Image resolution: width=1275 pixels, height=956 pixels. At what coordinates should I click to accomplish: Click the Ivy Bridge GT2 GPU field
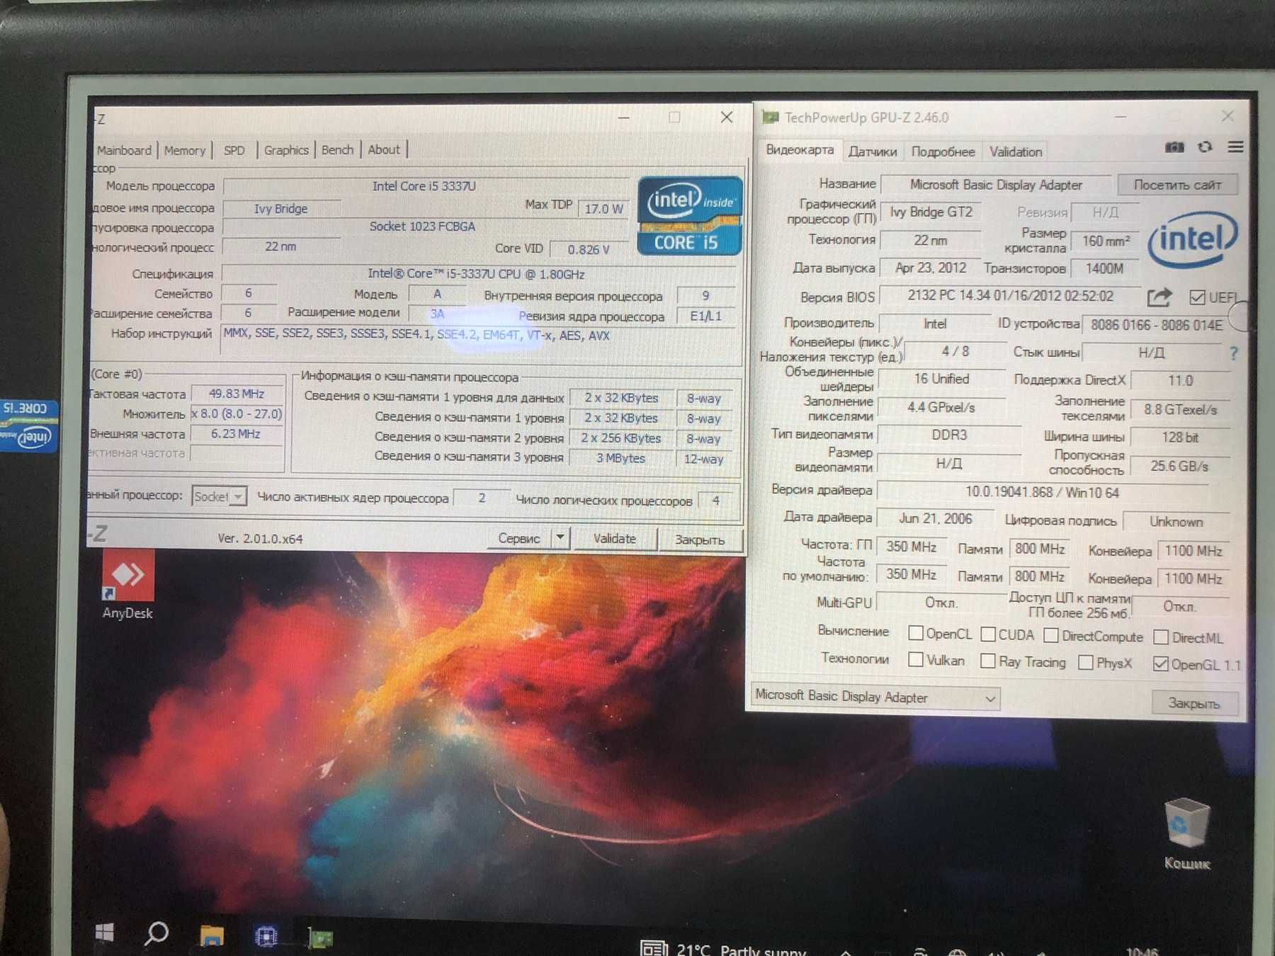coord(931,212)
